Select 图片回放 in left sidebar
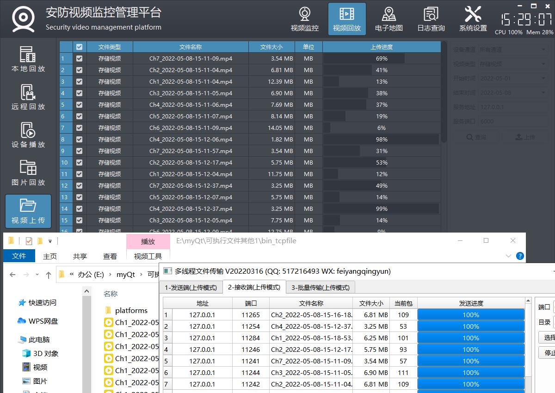This screenshot has height=393, width=555. [28, 173]
